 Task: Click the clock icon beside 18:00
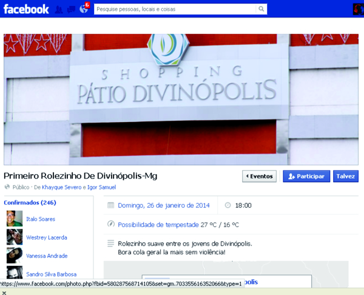click(x=227, y=205)
